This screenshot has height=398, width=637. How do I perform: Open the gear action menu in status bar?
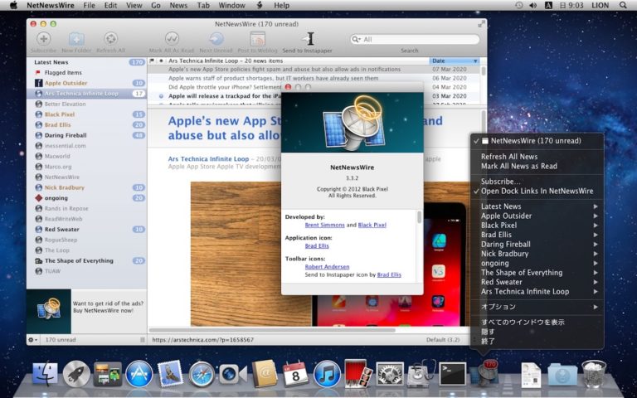tap(33, 340)
